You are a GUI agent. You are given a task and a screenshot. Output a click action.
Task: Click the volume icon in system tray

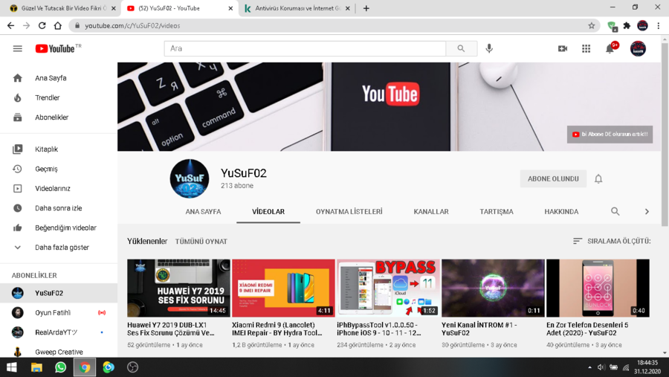pyautogui.click(x=601, y=367)
